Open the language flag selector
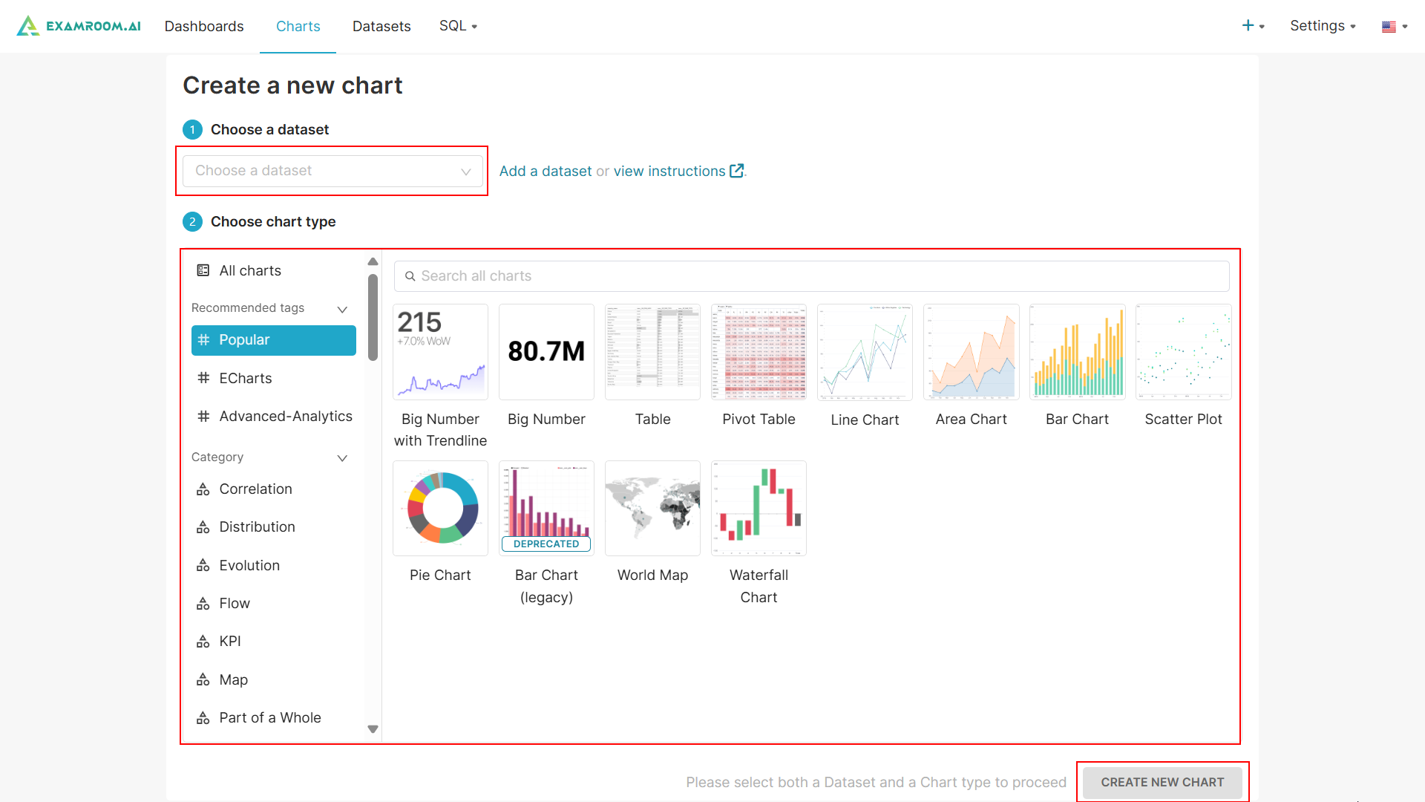The height and width of the screenshot is (802, 1425). coord(1395,26)
